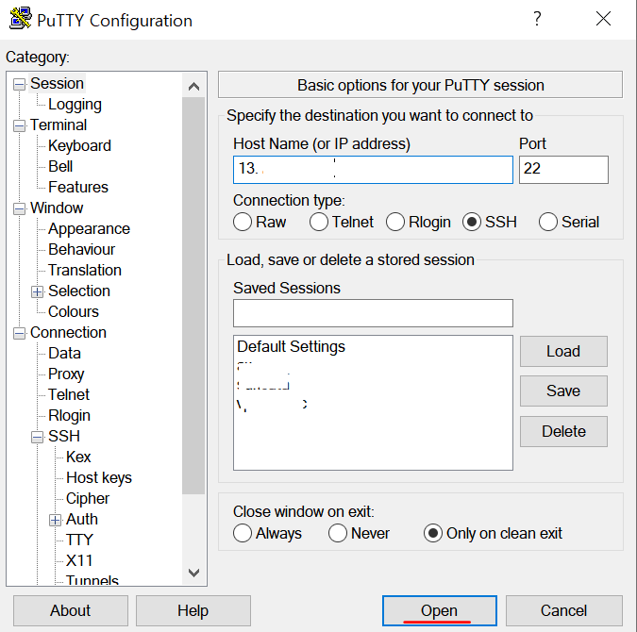The image size is (637, 632).
Task: Open the Host keys category
Action: point(99,477)
